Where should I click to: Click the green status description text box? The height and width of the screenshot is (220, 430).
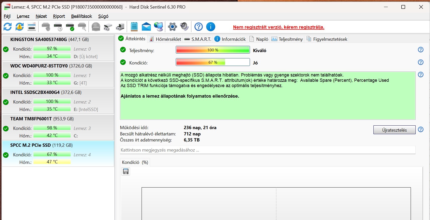(x=268, y=96)
